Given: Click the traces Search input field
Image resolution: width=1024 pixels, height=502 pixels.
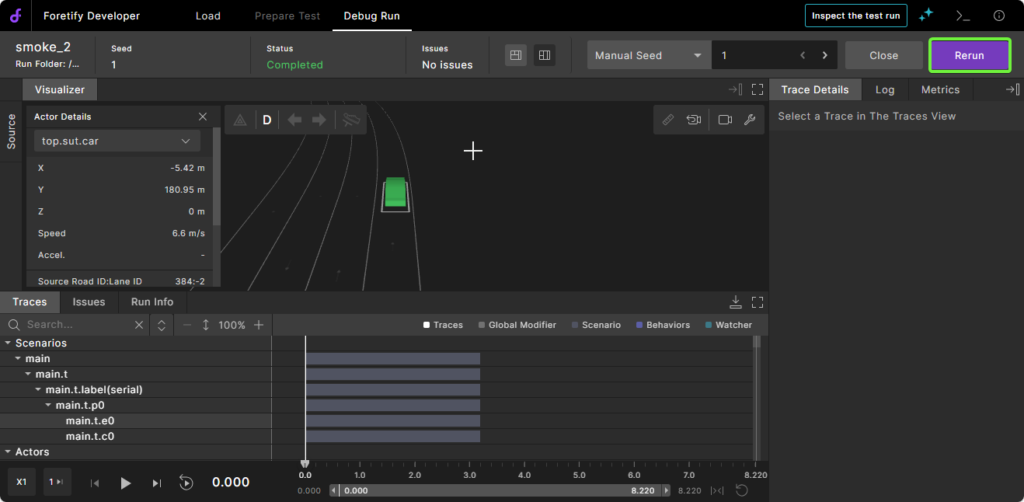Looking at the screenshot, I should (76, 325).
